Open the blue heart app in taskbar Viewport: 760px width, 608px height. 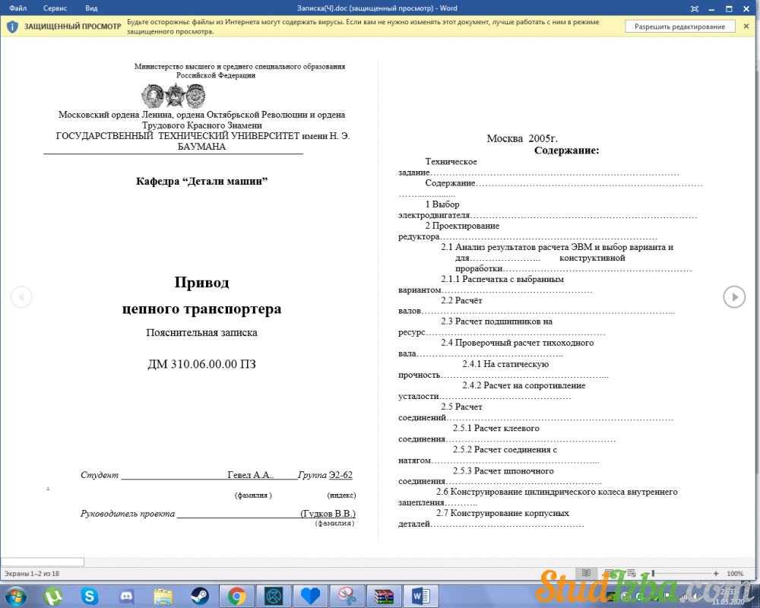click(x=310, y=596)
